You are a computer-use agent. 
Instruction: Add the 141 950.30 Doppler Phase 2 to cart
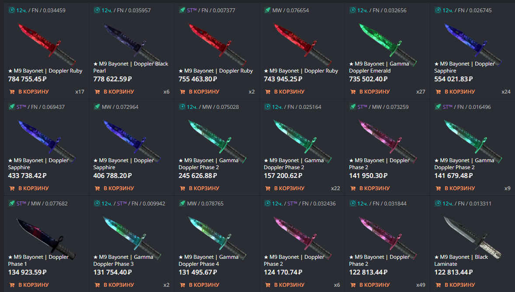pos(370,188)
